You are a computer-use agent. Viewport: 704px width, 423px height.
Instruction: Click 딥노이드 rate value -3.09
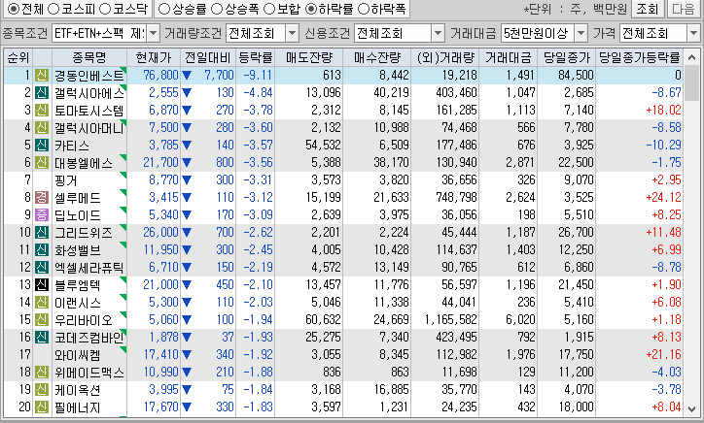tap(258, 215)
